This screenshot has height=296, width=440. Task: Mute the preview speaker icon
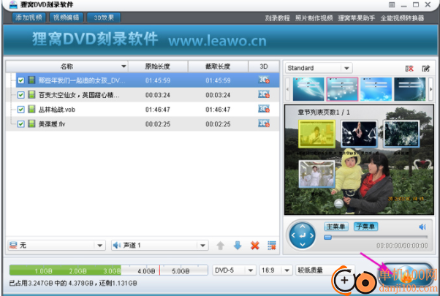pyautogui.click(x=422, y=227)
